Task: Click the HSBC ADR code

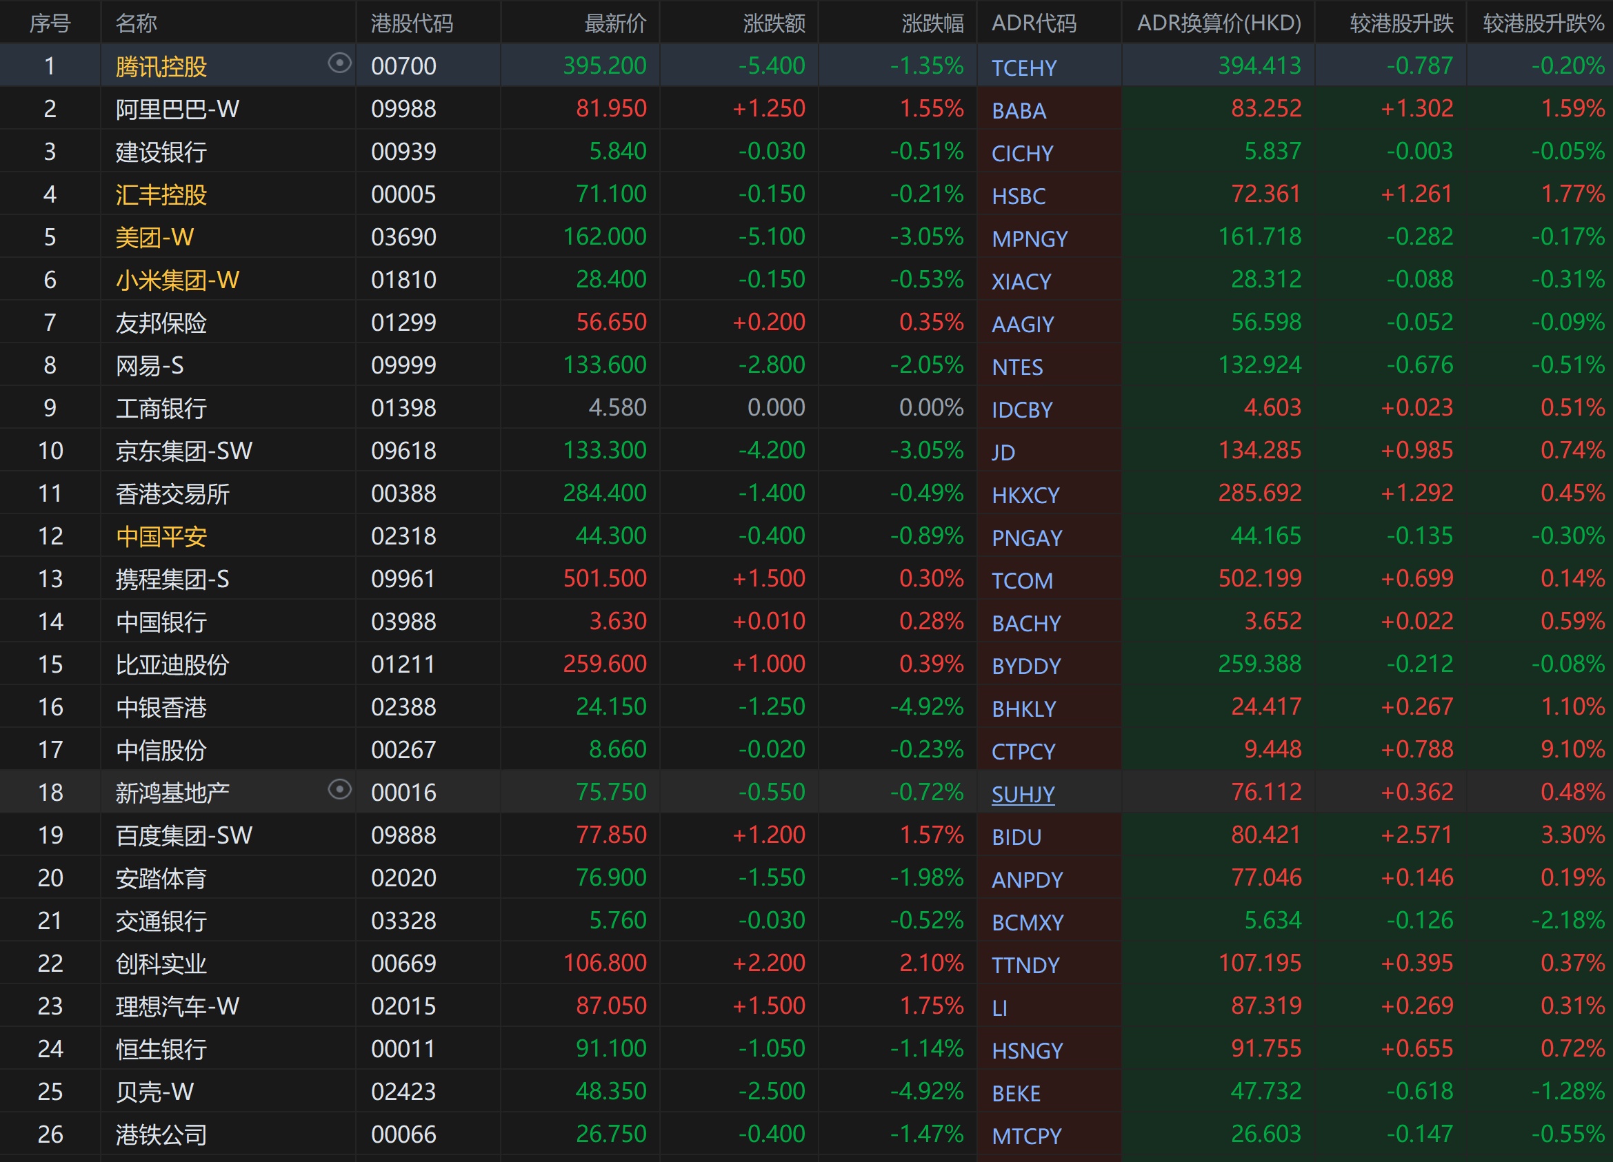Action: click(x=1018, y=196)
